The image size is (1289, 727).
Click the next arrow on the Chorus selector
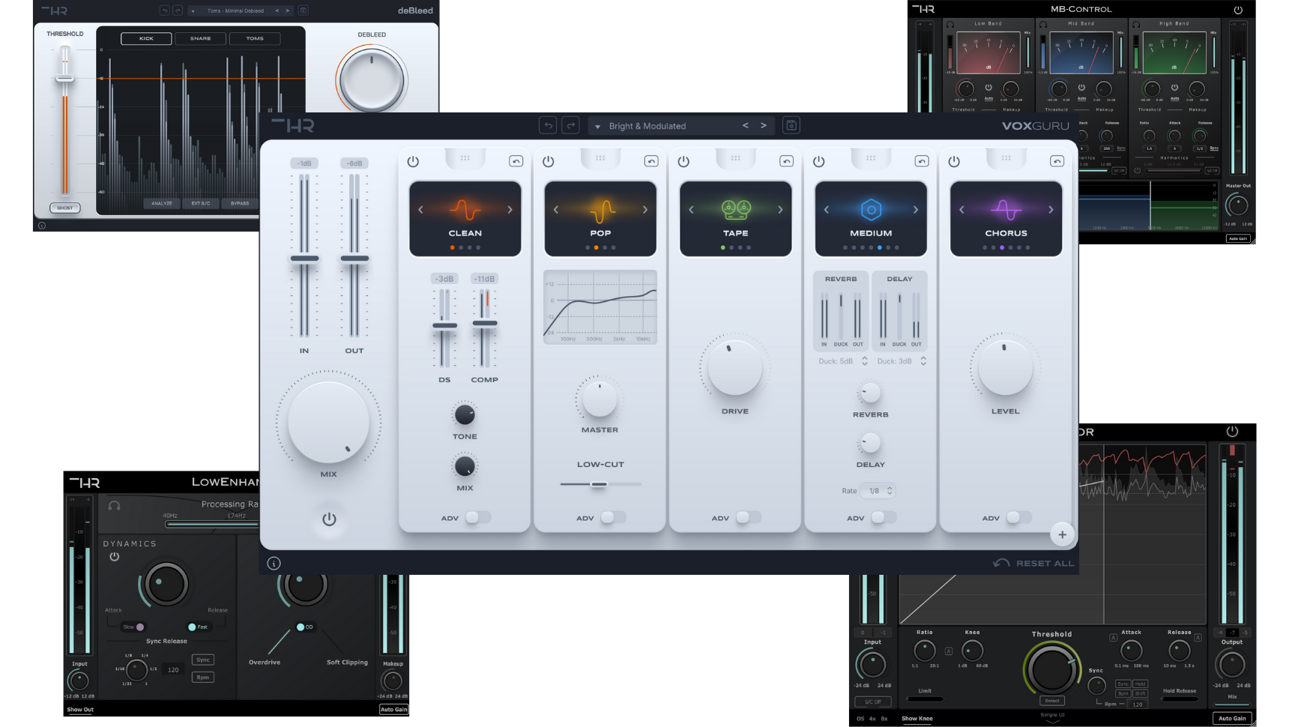(x=1049, y=209)
